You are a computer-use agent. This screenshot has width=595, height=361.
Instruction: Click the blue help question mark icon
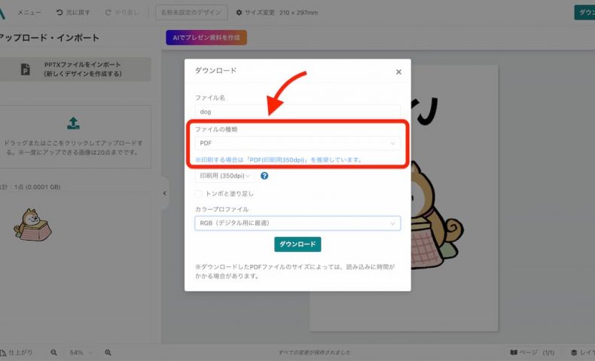click(x=264, y=176)
